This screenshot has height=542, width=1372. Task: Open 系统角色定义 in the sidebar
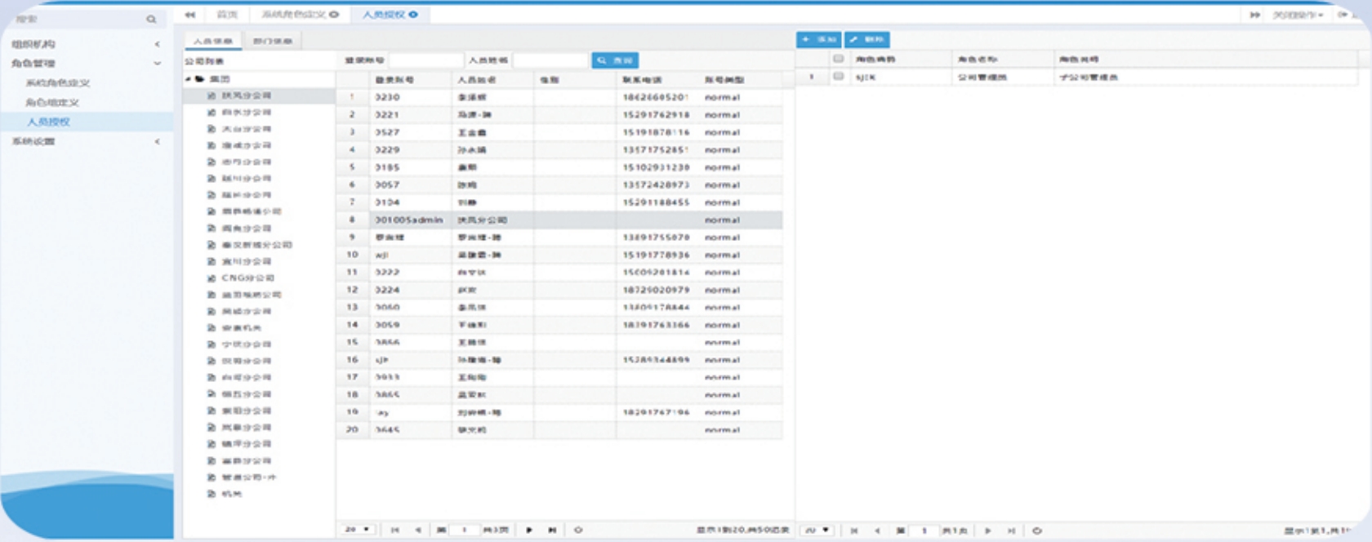coord(57,83)
